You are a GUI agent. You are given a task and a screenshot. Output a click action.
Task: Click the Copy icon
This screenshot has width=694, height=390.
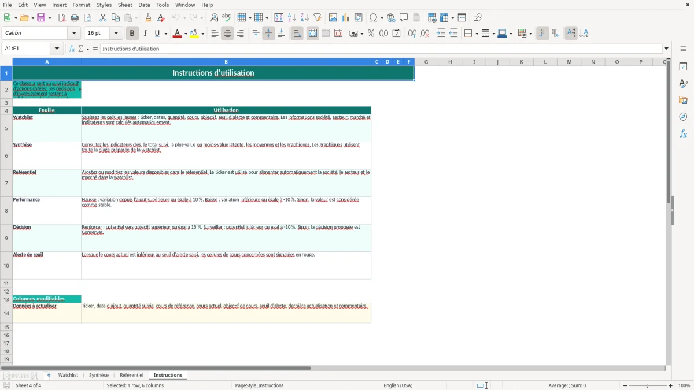click(x=116, y=18)
